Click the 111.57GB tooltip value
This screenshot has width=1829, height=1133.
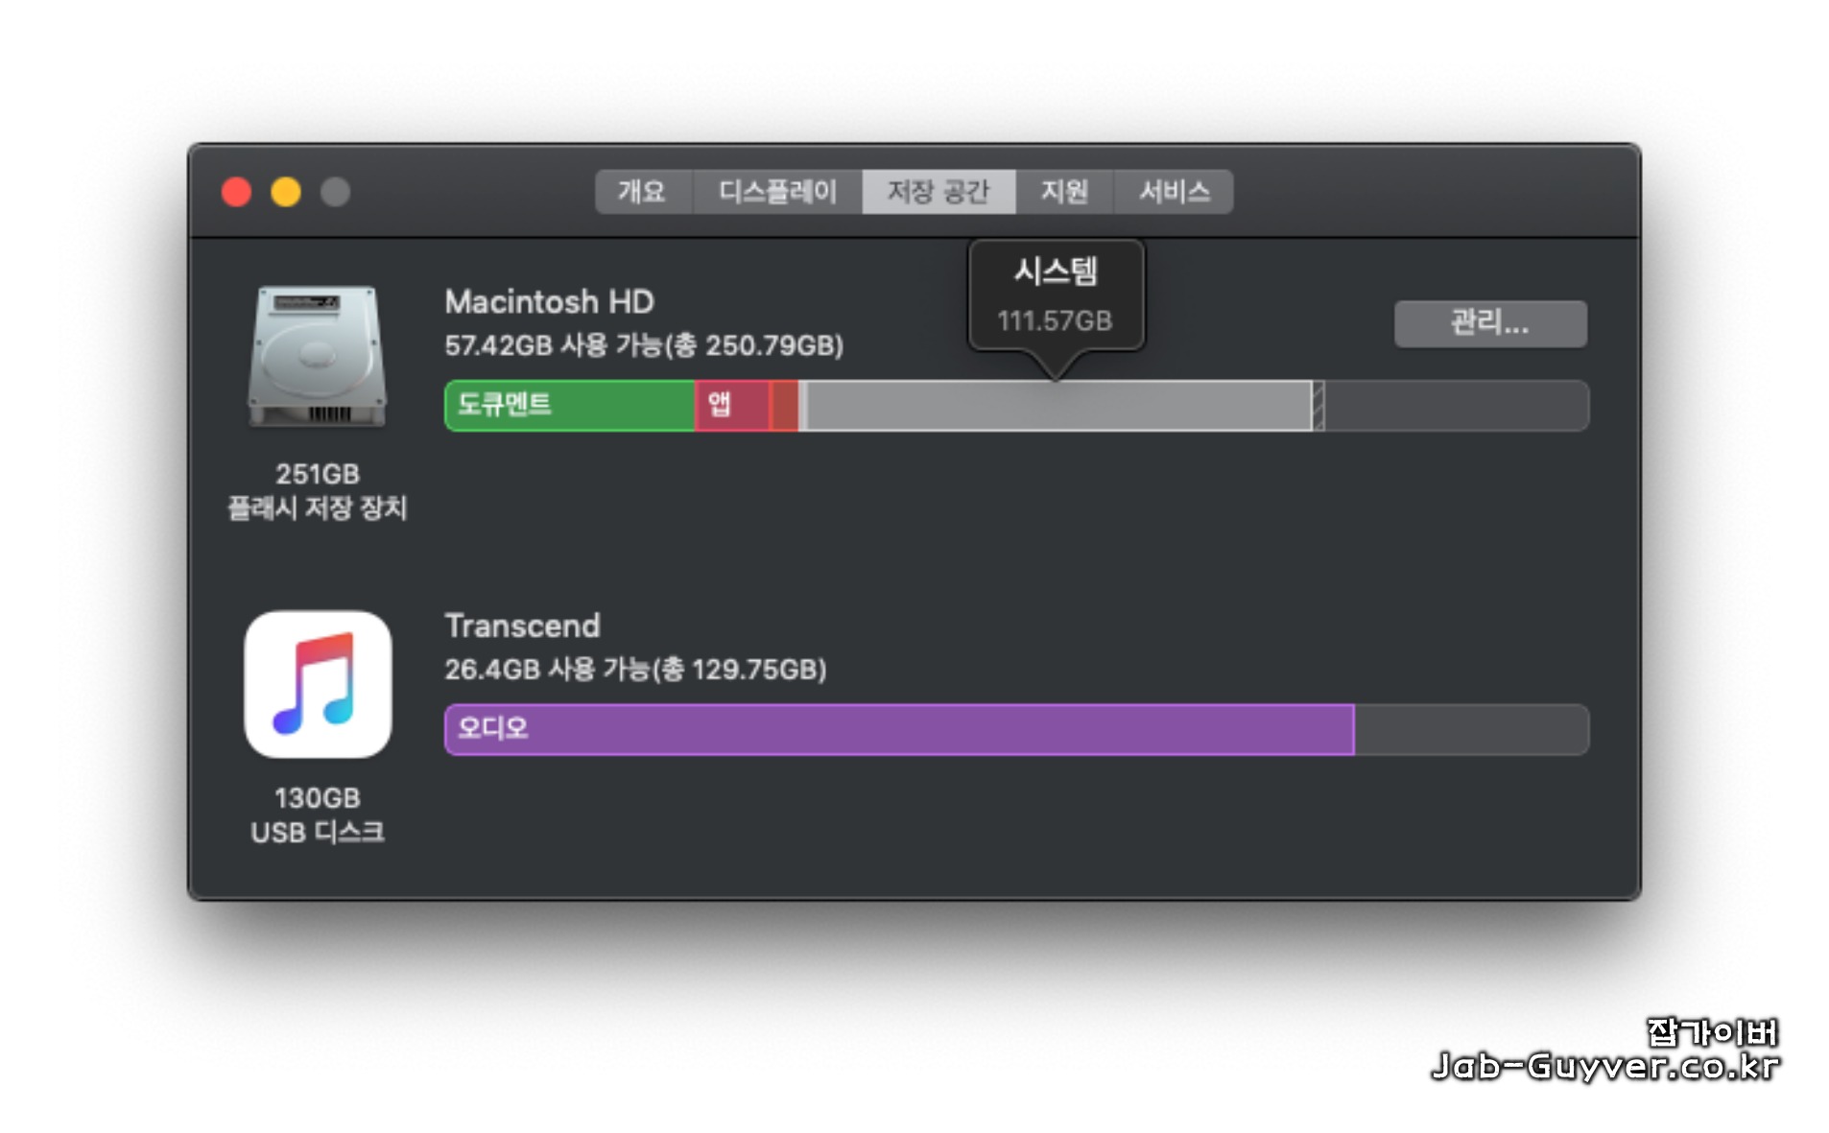[1055, 320]
